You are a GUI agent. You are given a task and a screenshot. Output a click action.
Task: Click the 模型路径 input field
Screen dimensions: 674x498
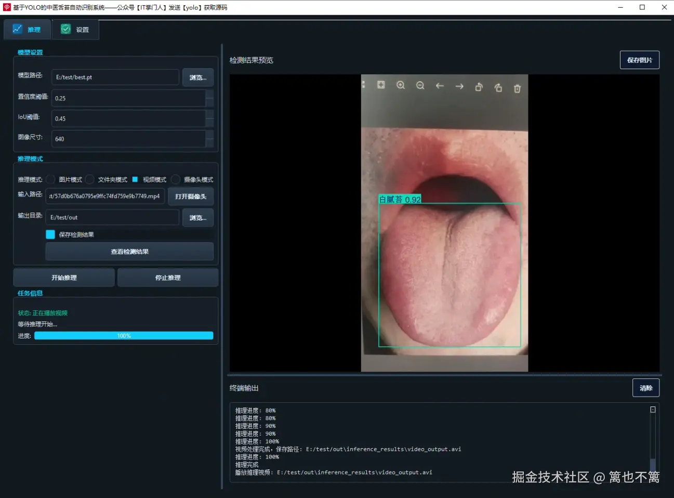(115, 77)
